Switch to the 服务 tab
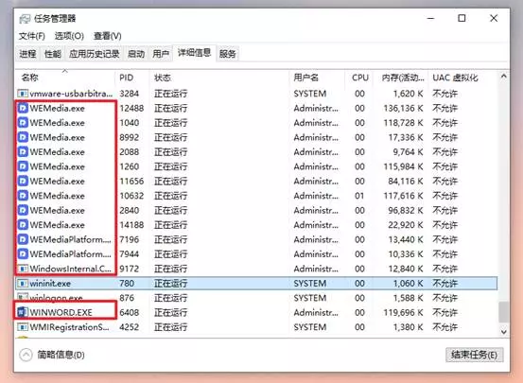The image size is (523, 383). coord(228,54)
